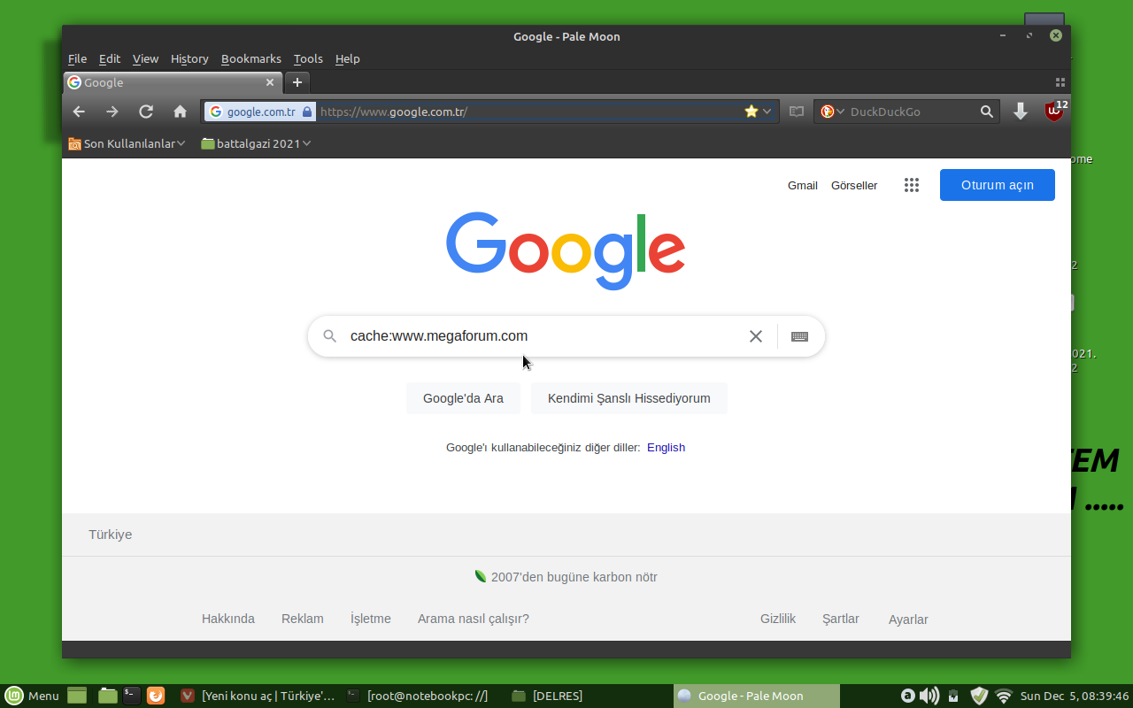Viewport: 1133px width, 708px height.
Task: Click the Google'da Ara button
Action: pos(463,398)
